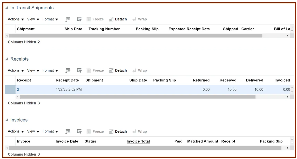
Task: Select the receipt row selector cell
Action: pos(10,90)
